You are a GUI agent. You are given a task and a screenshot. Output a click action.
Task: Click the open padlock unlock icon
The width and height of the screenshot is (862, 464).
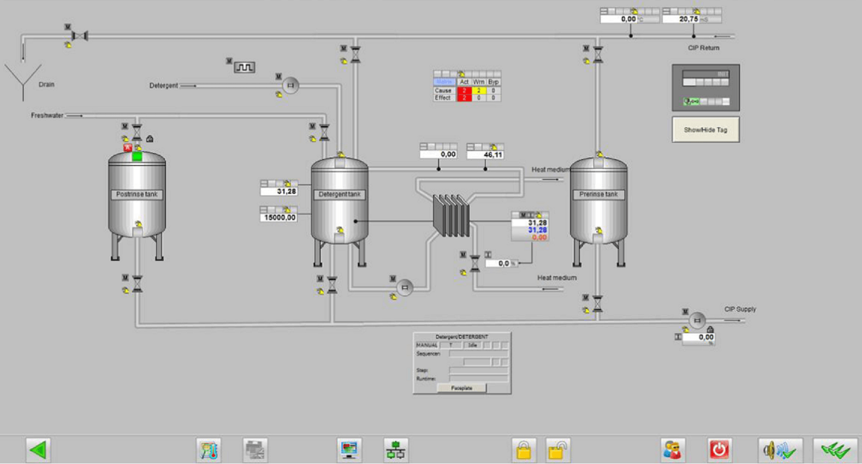[x=557, y=450]
